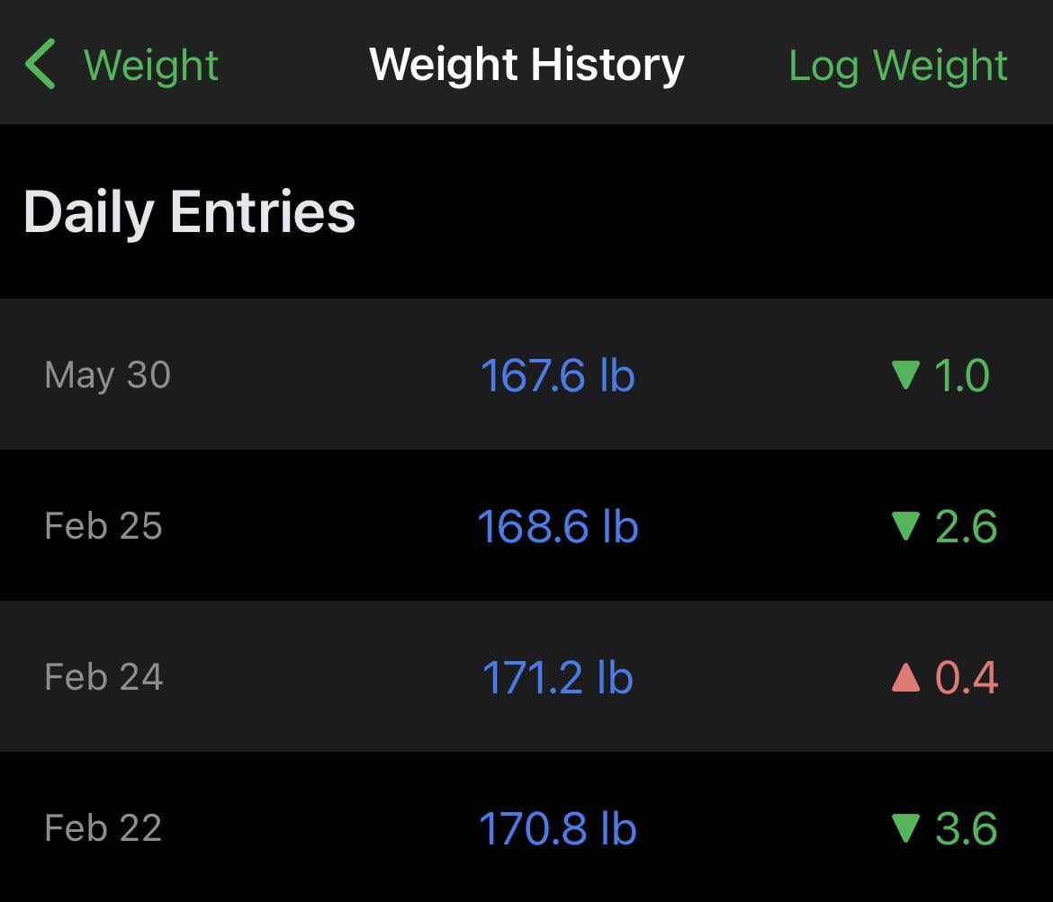Image resolution: width=1053 pixels, height=902 pixels.
Task: Tap the green back chevron icon
Action: 40,65
